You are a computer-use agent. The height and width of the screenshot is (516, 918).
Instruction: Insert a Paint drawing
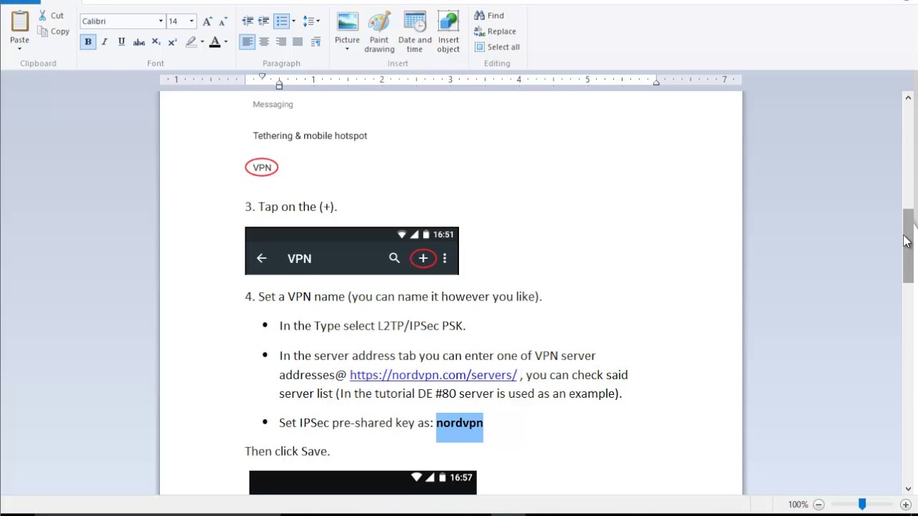point(379,32)
